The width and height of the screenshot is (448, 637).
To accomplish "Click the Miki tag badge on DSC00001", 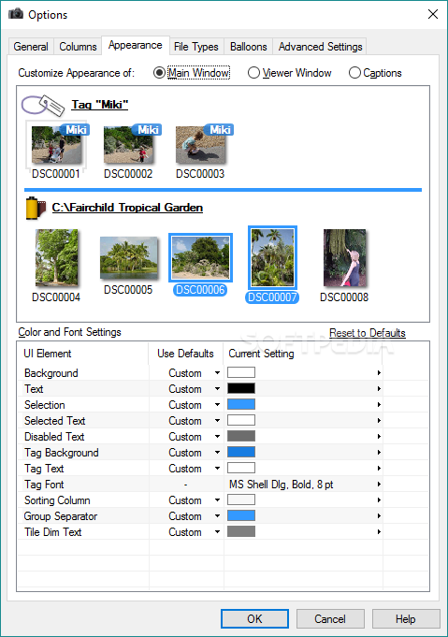I will (x=76, y=130).
